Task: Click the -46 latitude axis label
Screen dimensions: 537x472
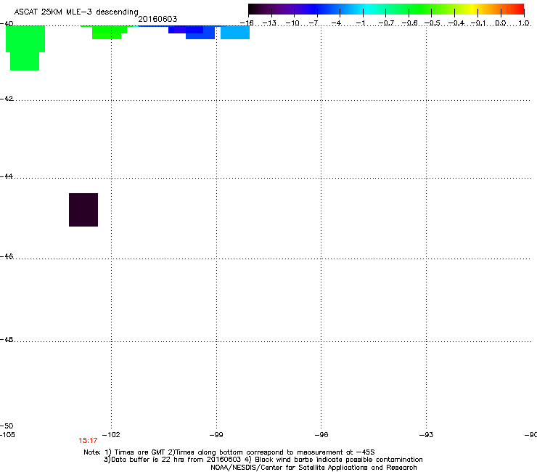Action: coord(7,257)
